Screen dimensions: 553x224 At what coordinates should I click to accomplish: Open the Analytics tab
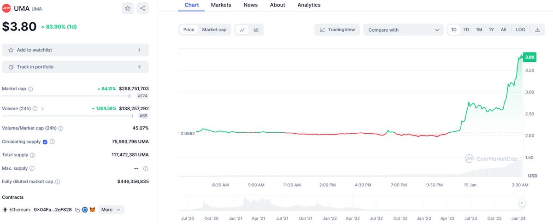click(309, 5)
